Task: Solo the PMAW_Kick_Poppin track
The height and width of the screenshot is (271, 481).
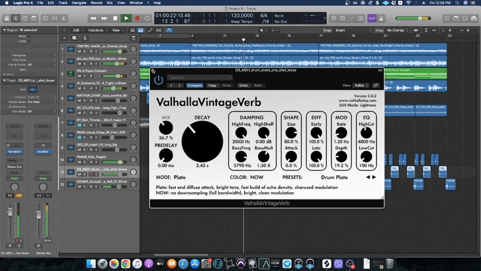Action: [x=85, y=162]
